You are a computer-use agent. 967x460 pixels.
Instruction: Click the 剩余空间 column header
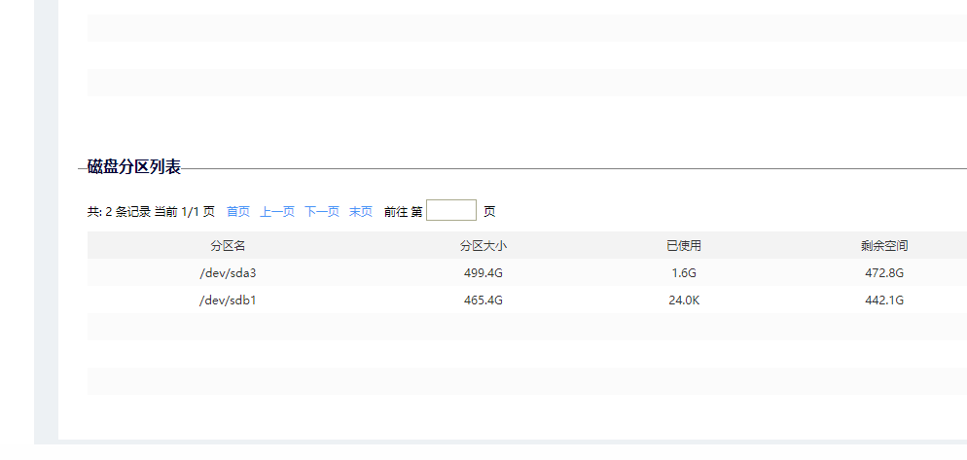coord(884,245)
